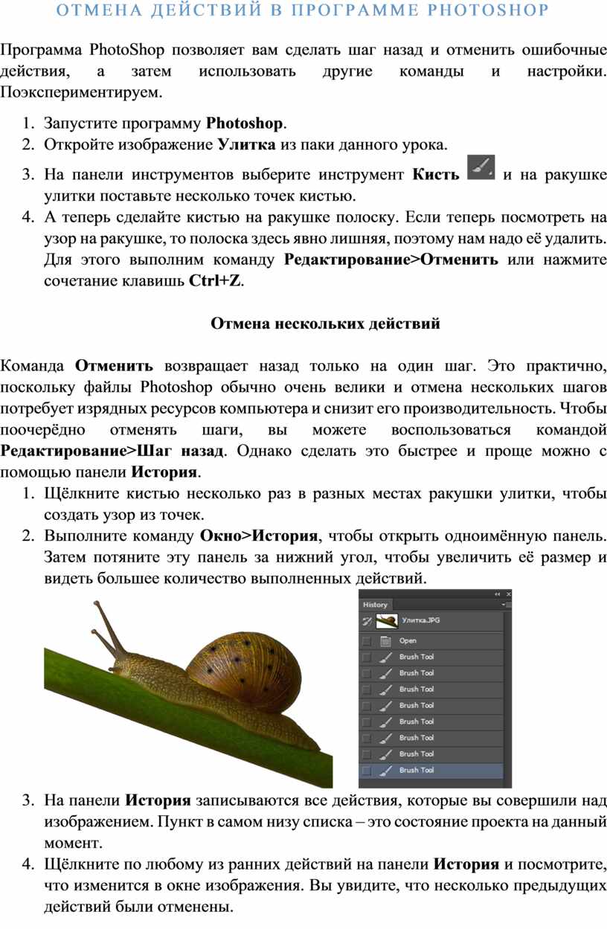
Task: Close the History panel with its X icon
Action: coord(508,594)
